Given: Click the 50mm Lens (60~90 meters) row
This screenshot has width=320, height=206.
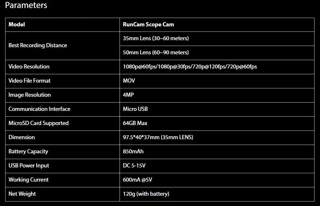Looking at the screenshot, I should point(217,53).
